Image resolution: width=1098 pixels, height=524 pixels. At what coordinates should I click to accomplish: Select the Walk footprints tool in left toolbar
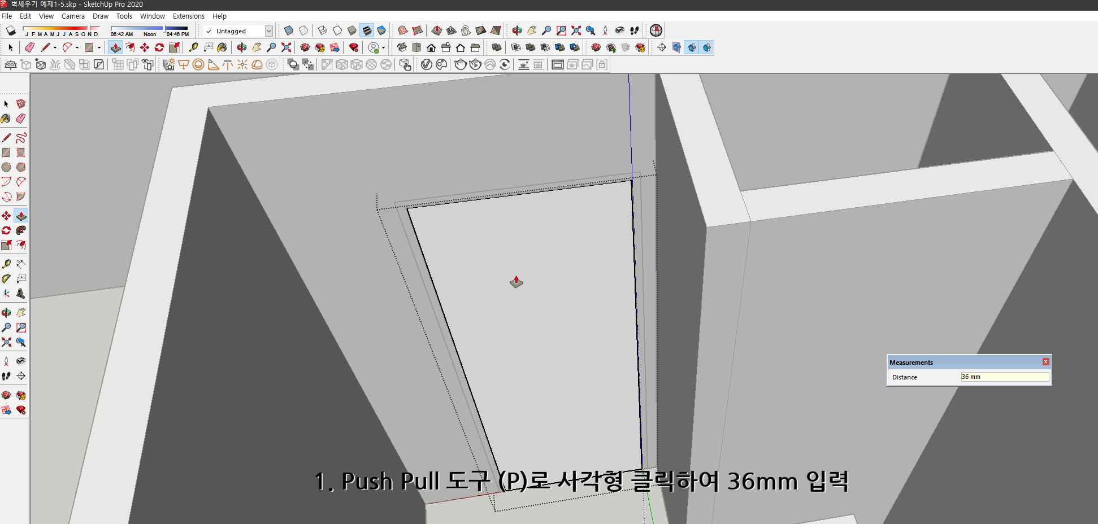(6, 375)
